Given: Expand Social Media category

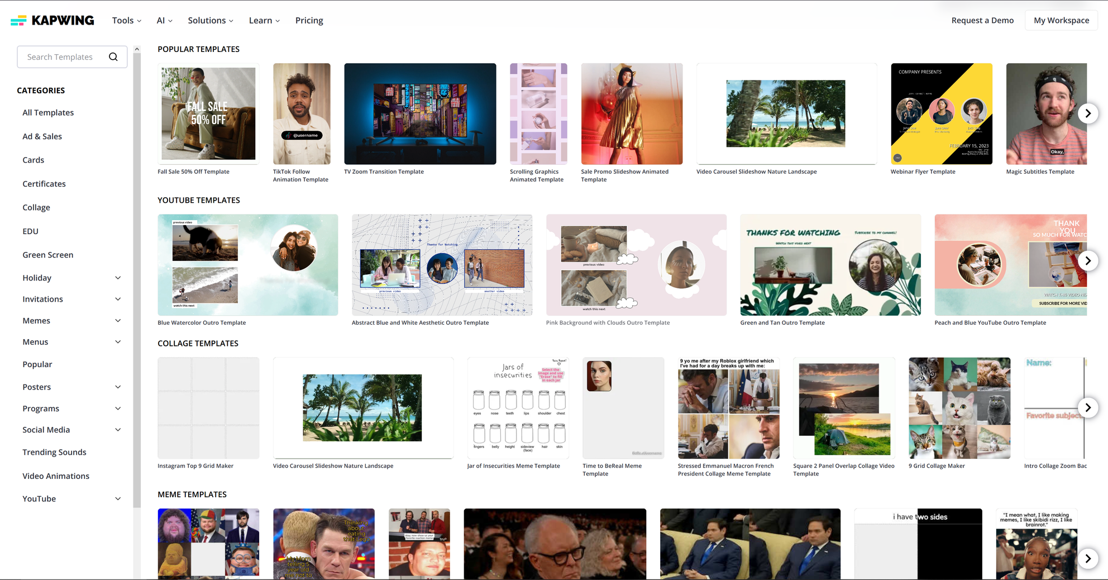Looking at the screenshot, I should [118, 430].
